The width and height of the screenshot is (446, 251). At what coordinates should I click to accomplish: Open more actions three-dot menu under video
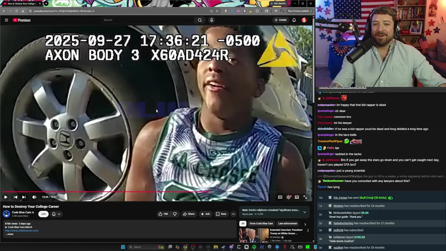click(x=233, y=214)
